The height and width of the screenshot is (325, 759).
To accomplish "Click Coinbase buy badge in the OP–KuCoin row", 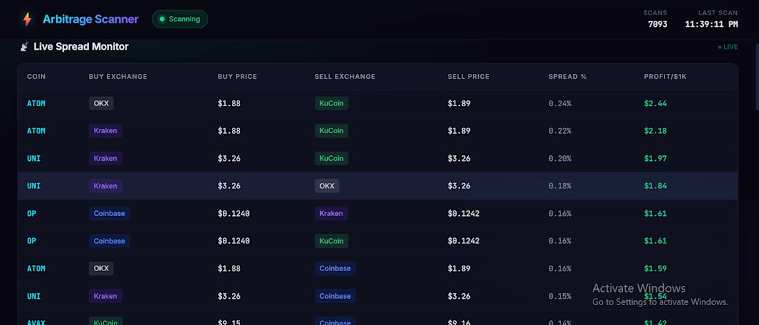I will [x=110, y=241].
